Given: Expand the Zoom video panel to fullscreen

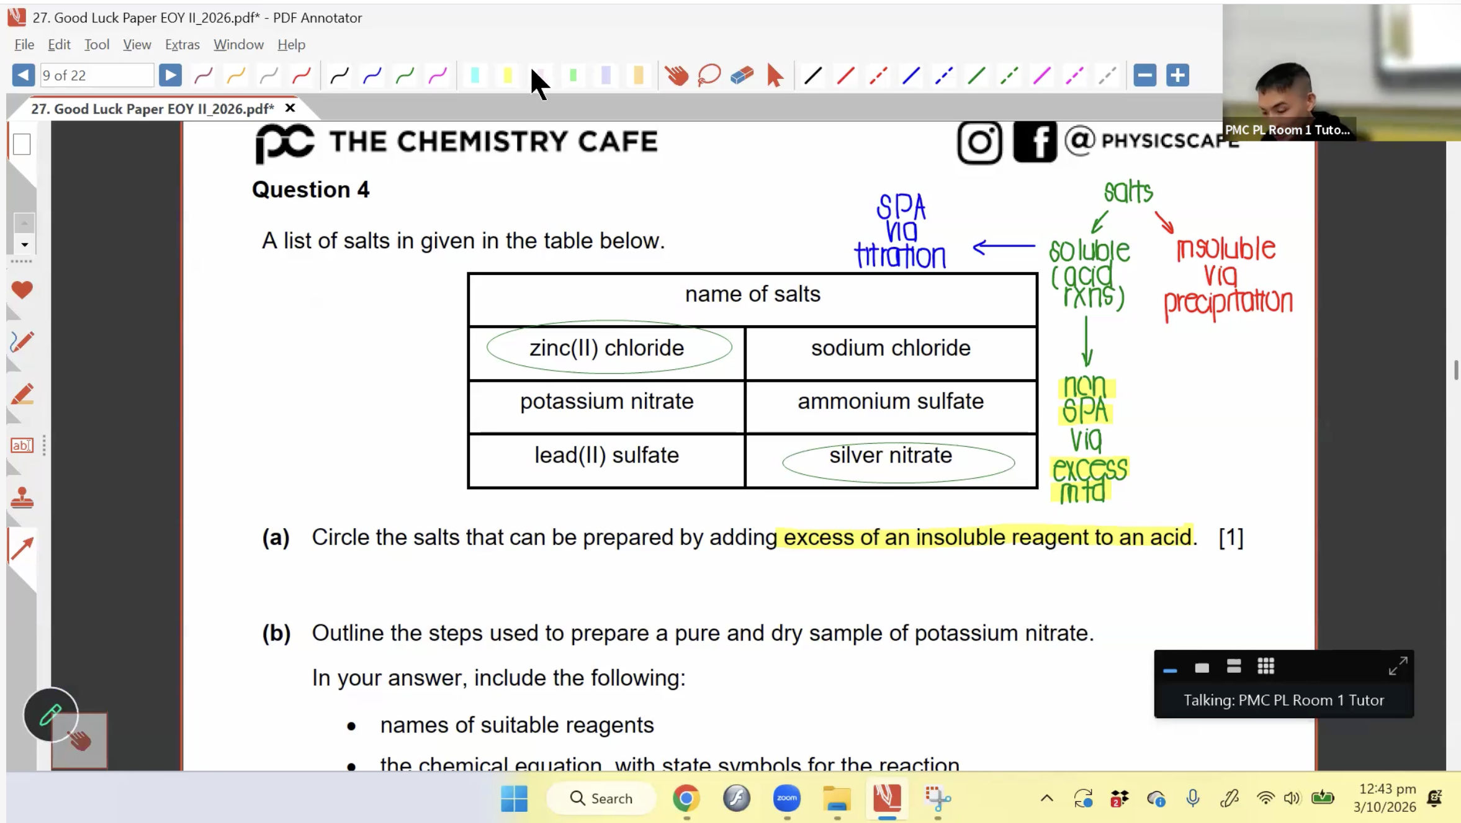Looking at the screenshot, I should click(1398, 667).
